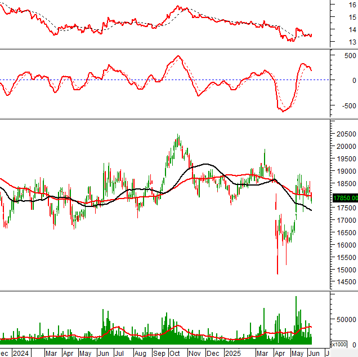Click the Apr label after Mar 2025
The width and height of the screenshot is (358, 357).
click(x=280, y=354)
